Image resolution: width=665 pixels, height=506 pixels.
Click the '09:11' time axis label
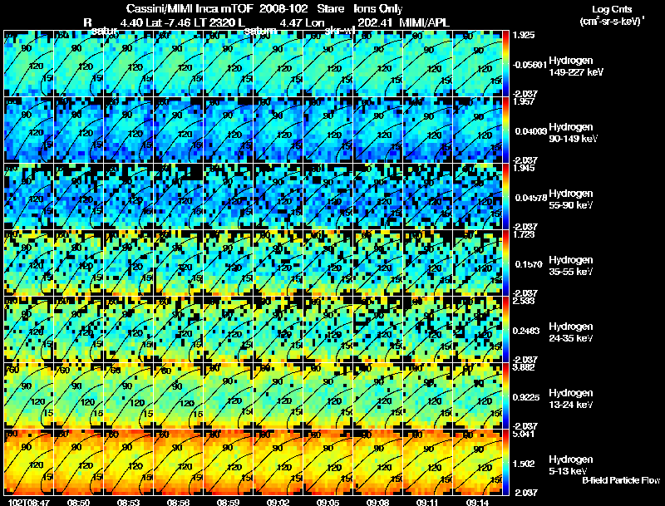[x=427, y=502]
